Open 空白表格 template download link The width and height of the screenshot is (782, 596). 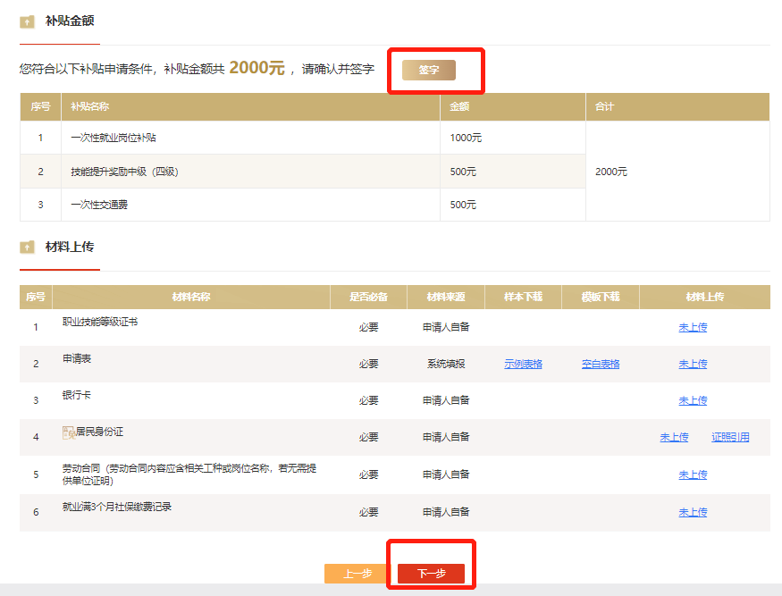pyautogui.click(x=601, y=364)
